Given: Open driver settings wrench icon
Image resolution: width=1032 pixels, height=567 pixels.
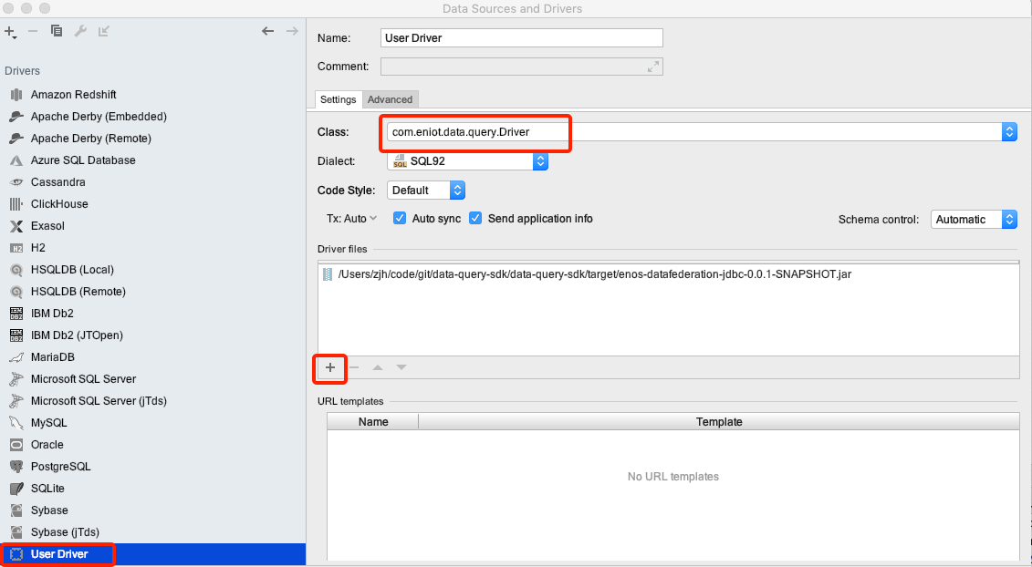Looking at the screenshot, I should 80,31.
